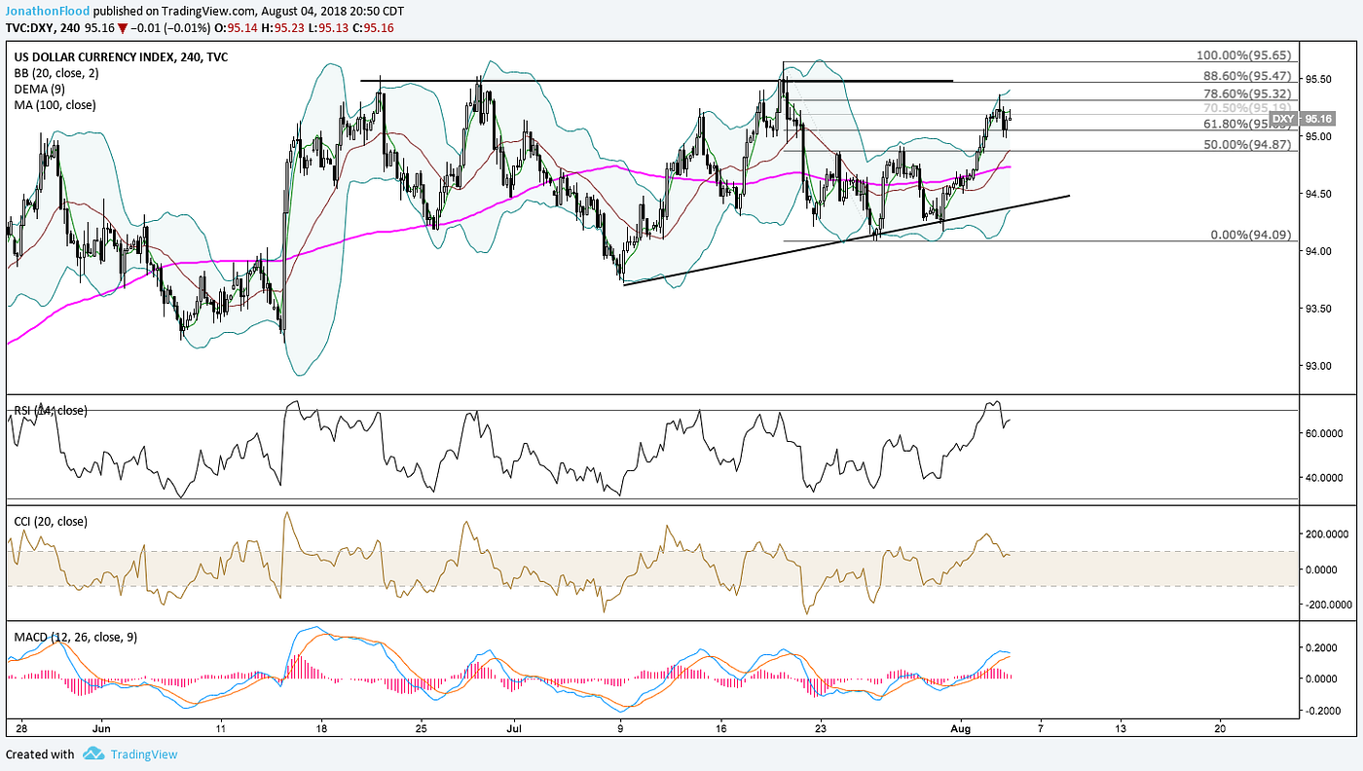Click the 28 date axis label
The width and height of the screenshot is (1363, 771).
[20, 727]
